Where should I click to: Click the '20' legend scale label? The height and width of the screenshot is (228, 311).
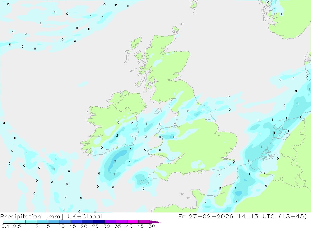click(84, 226)
